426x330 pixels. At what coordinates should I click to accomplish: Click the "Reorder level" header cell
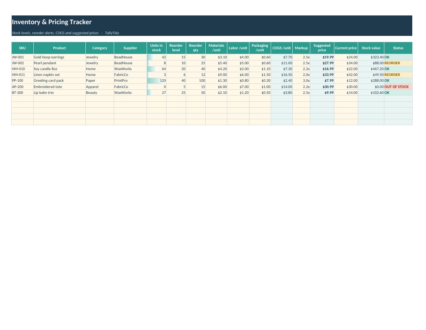tap(176, 48)
